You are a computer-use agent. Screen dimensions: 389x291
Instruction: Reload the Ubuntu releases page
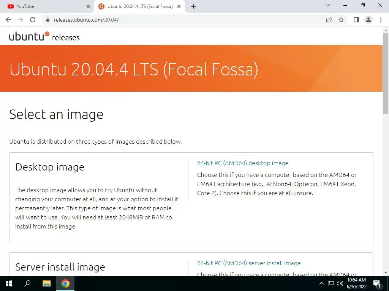(x=33, y=20)
